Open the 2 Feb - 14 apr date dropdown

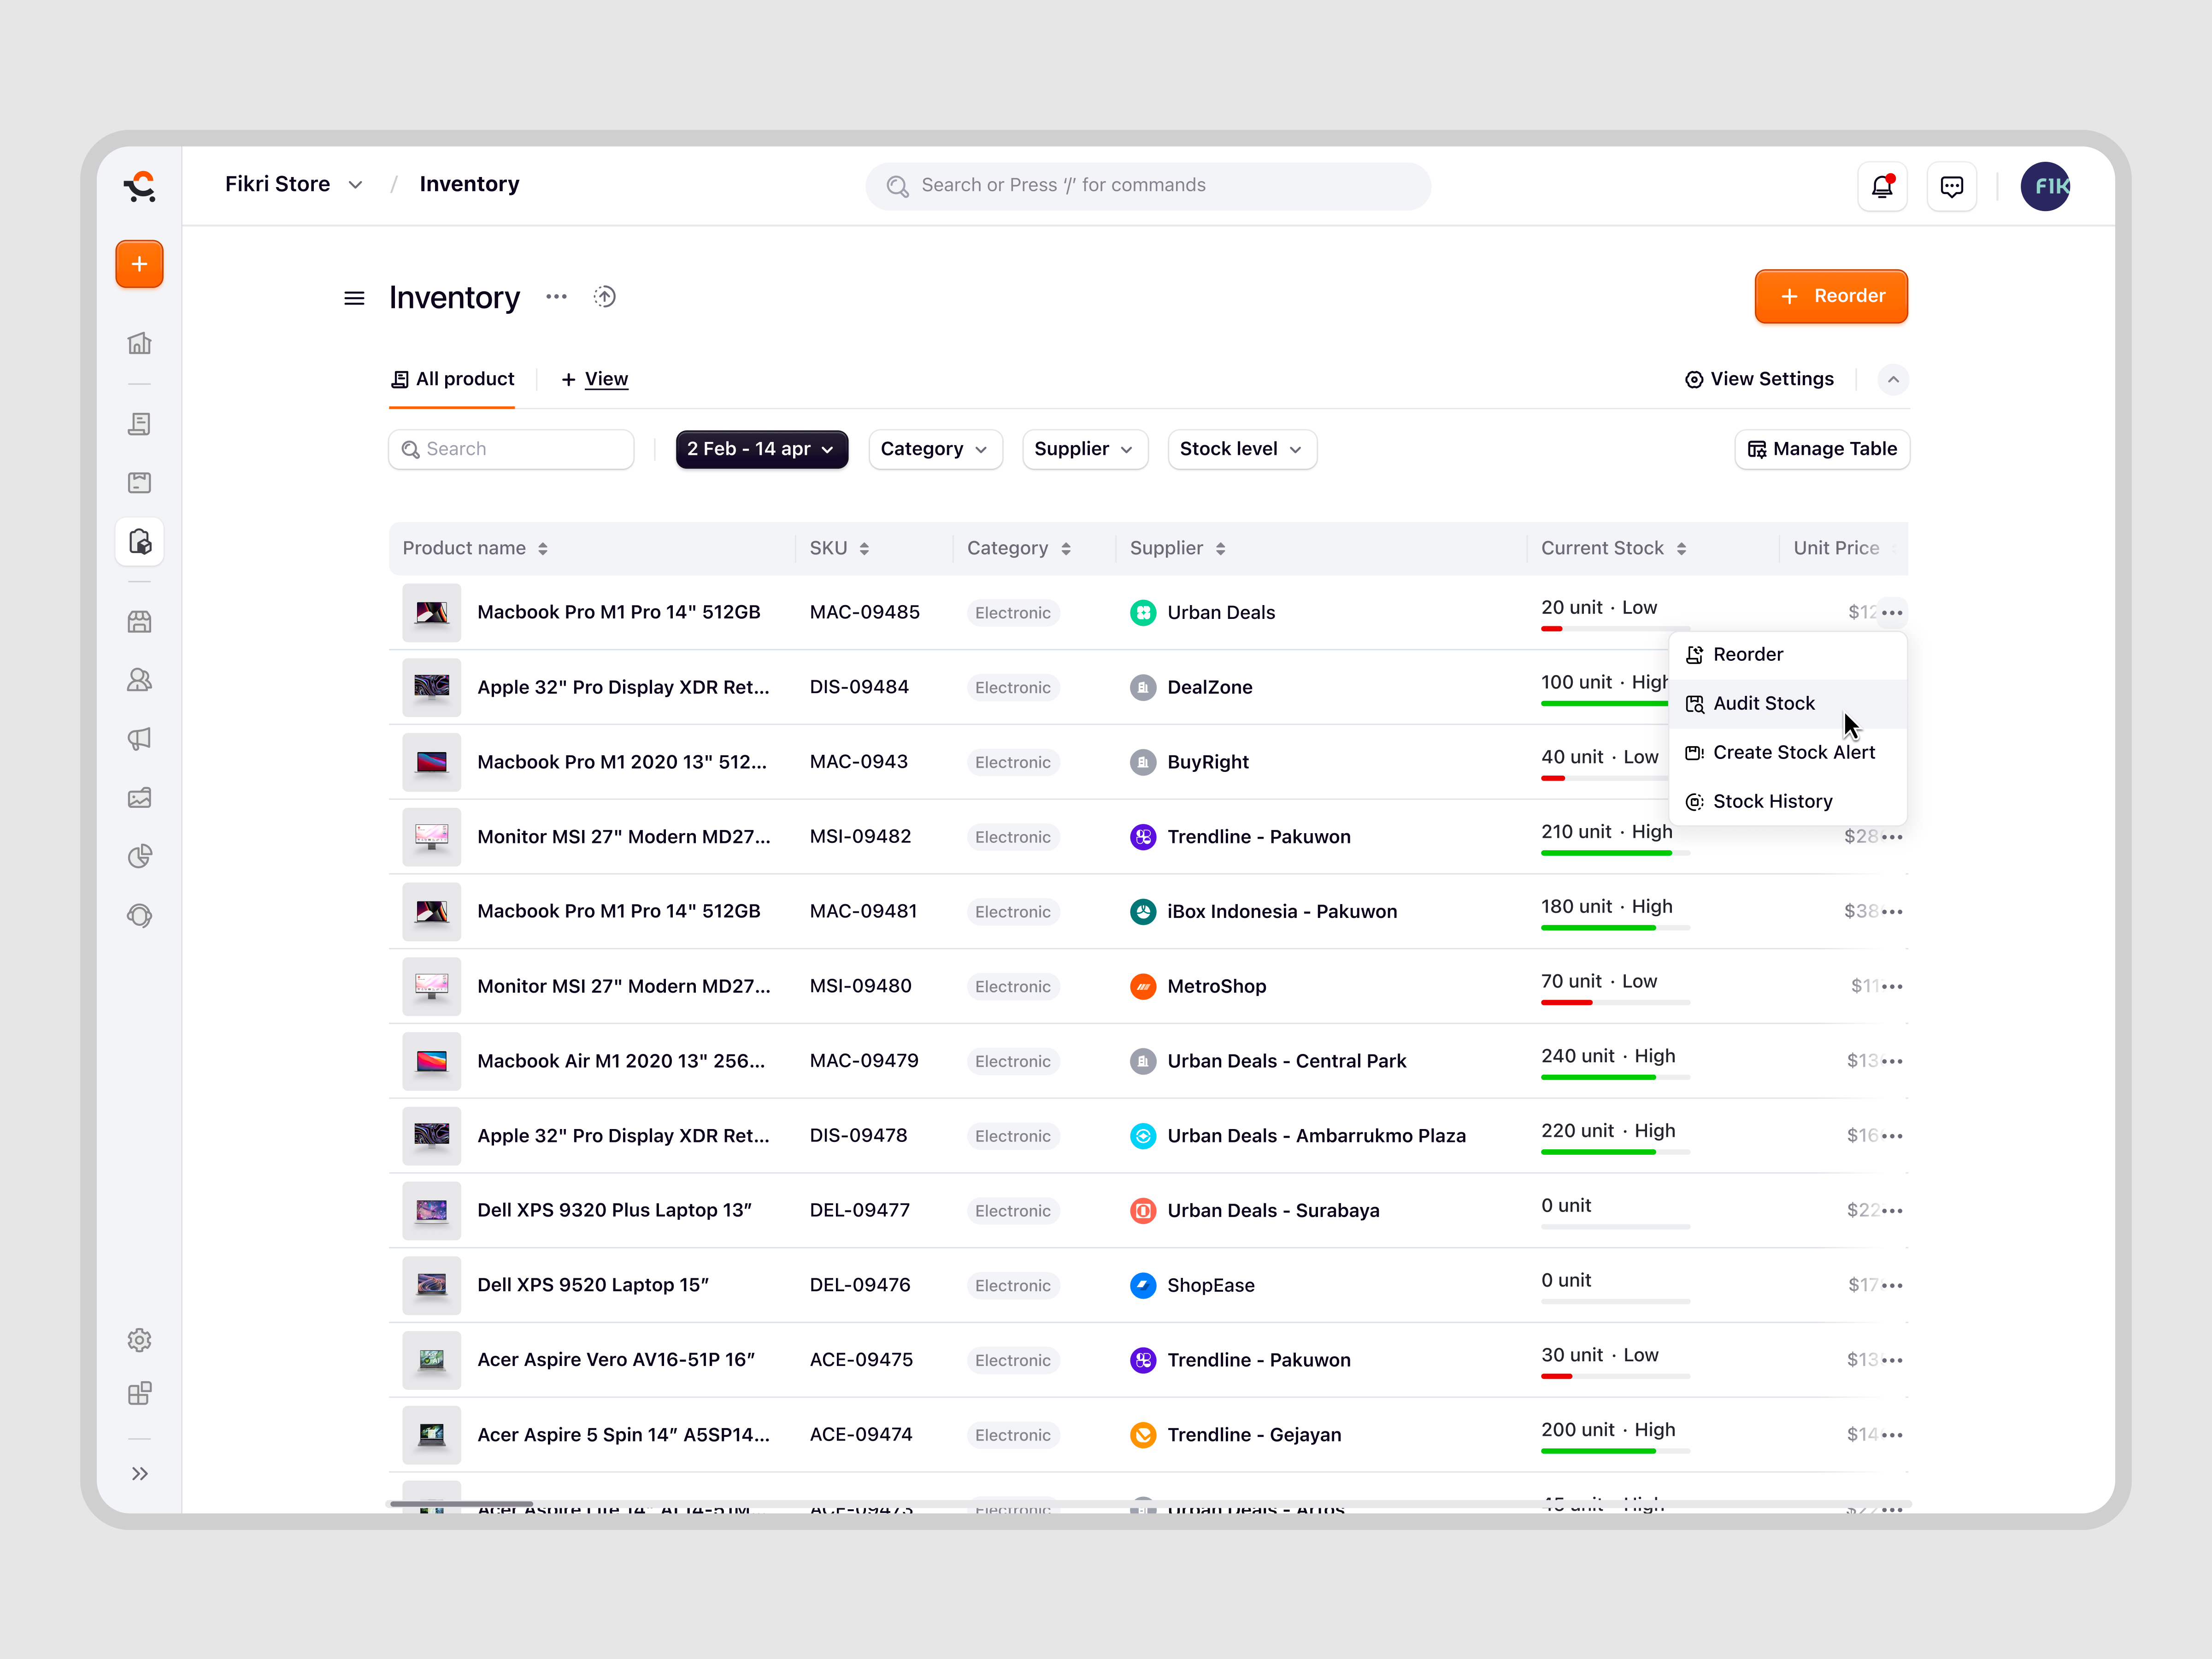click(x=761, y=449)
